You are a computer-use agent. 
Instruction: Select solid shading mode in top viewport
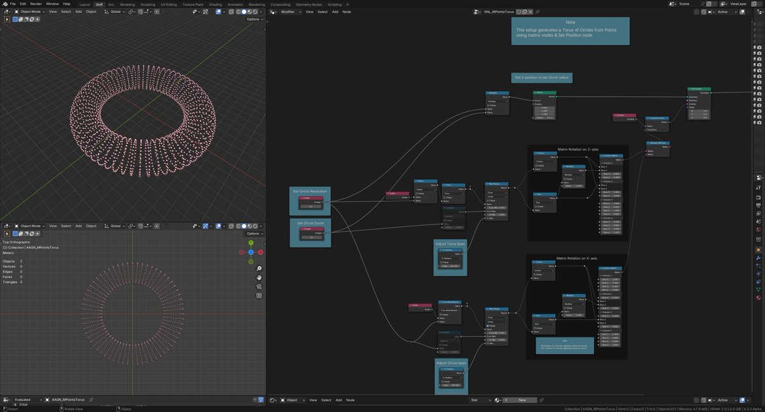pyautogui.click(x=244, y=11)
